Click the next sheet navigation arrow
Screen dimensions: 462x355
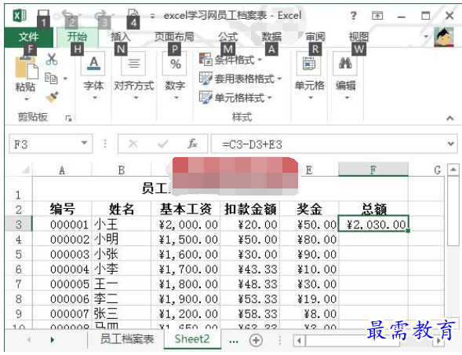click(x=52, y=339)
